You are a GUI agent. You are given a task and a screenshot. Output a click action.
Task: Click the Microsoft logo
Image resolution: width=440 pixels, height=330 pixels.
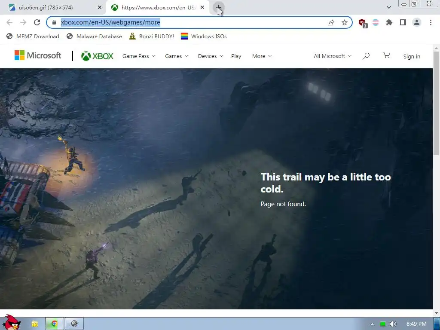click(x=38, y=55)
